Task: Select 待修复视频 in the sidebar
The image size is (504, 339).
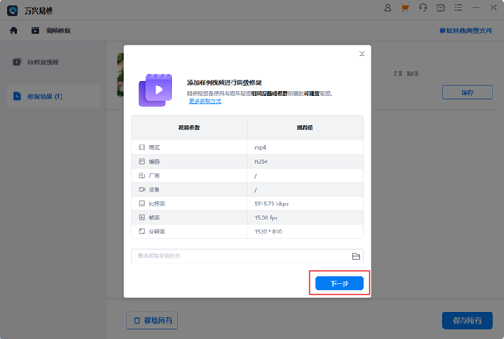Action: point(43,62)
